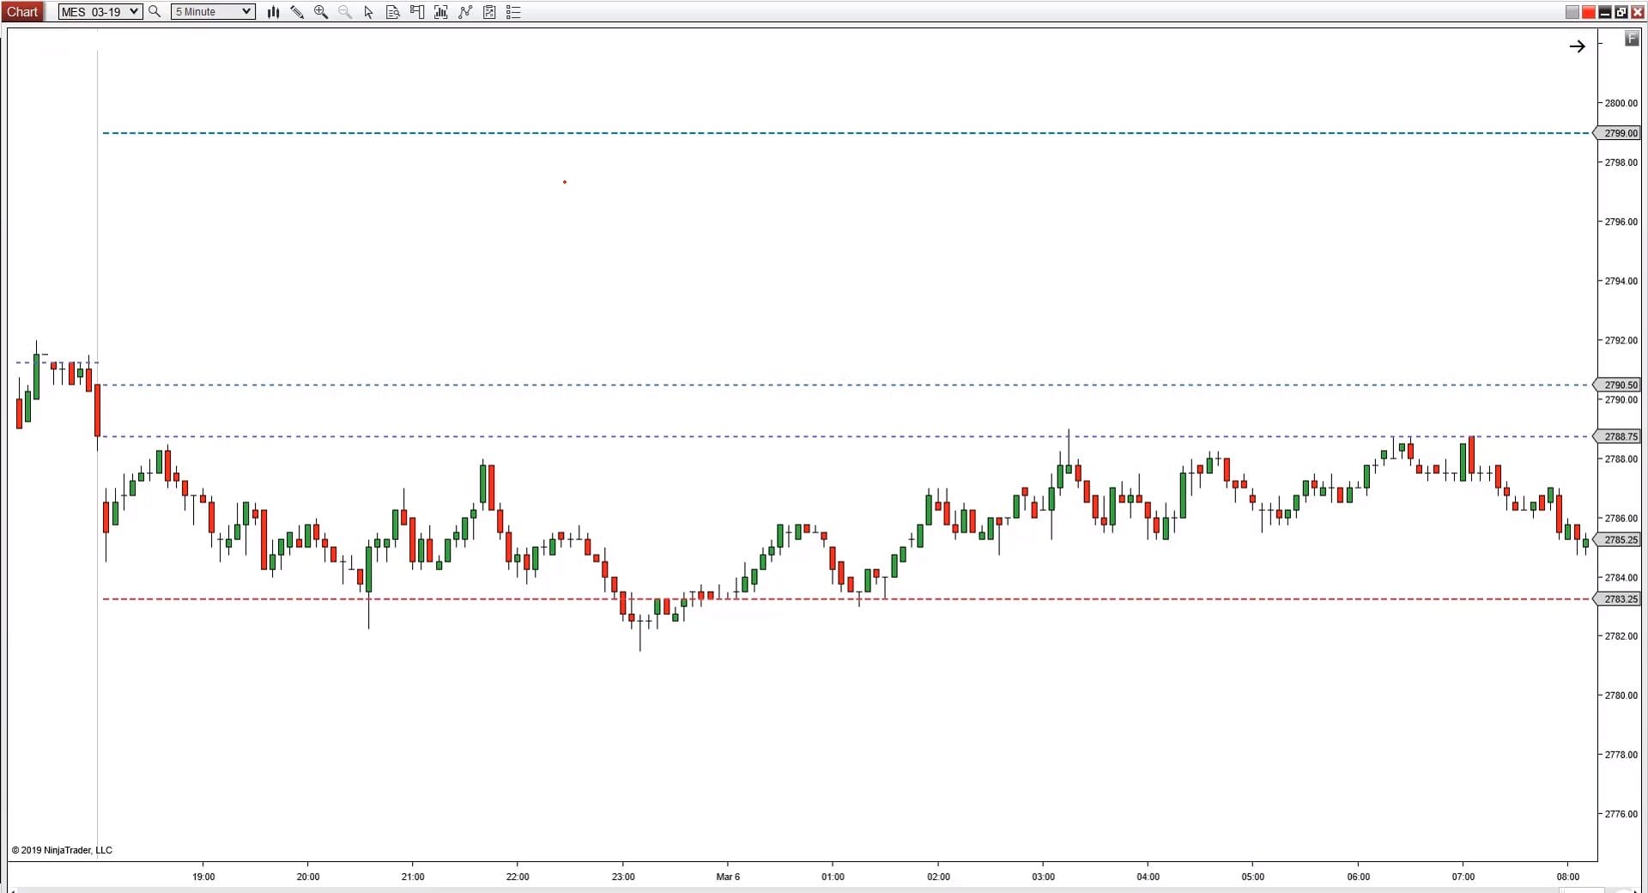Open the MES 03-19 instrument dropdown

click(99, 11)
